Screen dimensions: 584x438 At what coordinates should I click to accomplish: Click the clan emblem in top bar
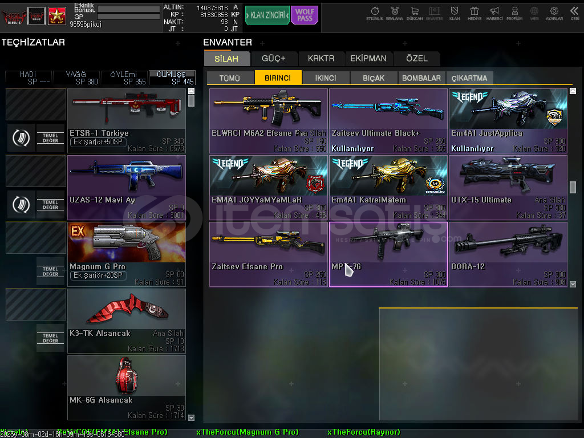[36, 16]
